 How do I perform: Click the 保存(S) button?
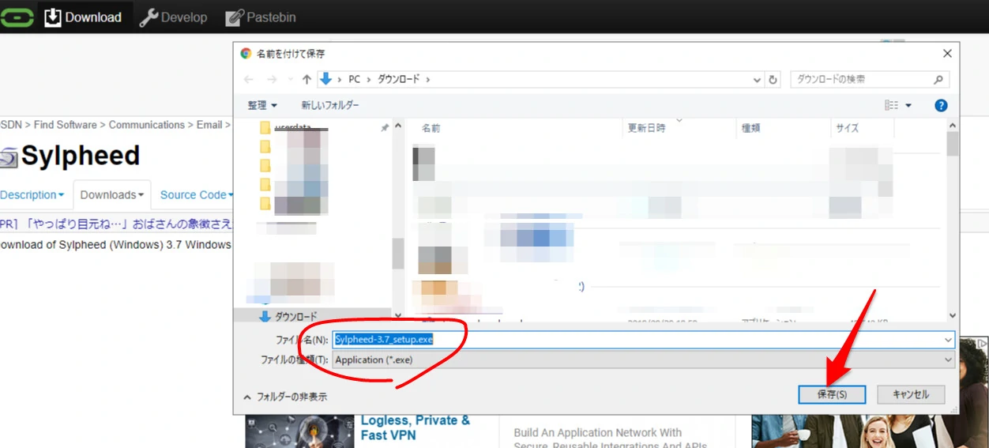tap(832, 394)
